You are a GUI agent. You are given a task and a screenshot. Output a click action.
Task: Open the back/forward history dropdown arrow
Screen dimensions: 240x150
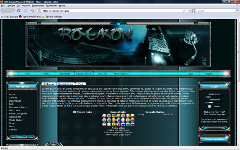point(14,11)
